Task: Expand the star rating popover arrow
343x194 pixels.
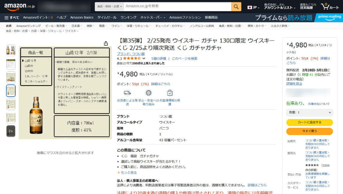Action: 144,58
